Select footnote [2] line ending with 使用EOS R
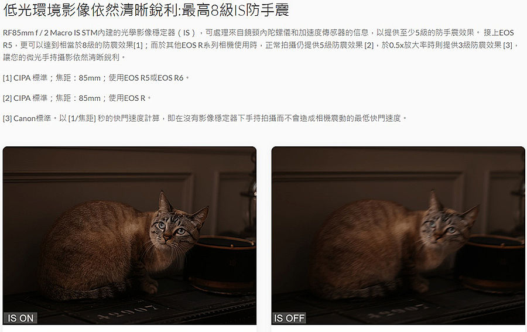Image resolution: width=527 pixels, height=332 pixels. point(77,98)
